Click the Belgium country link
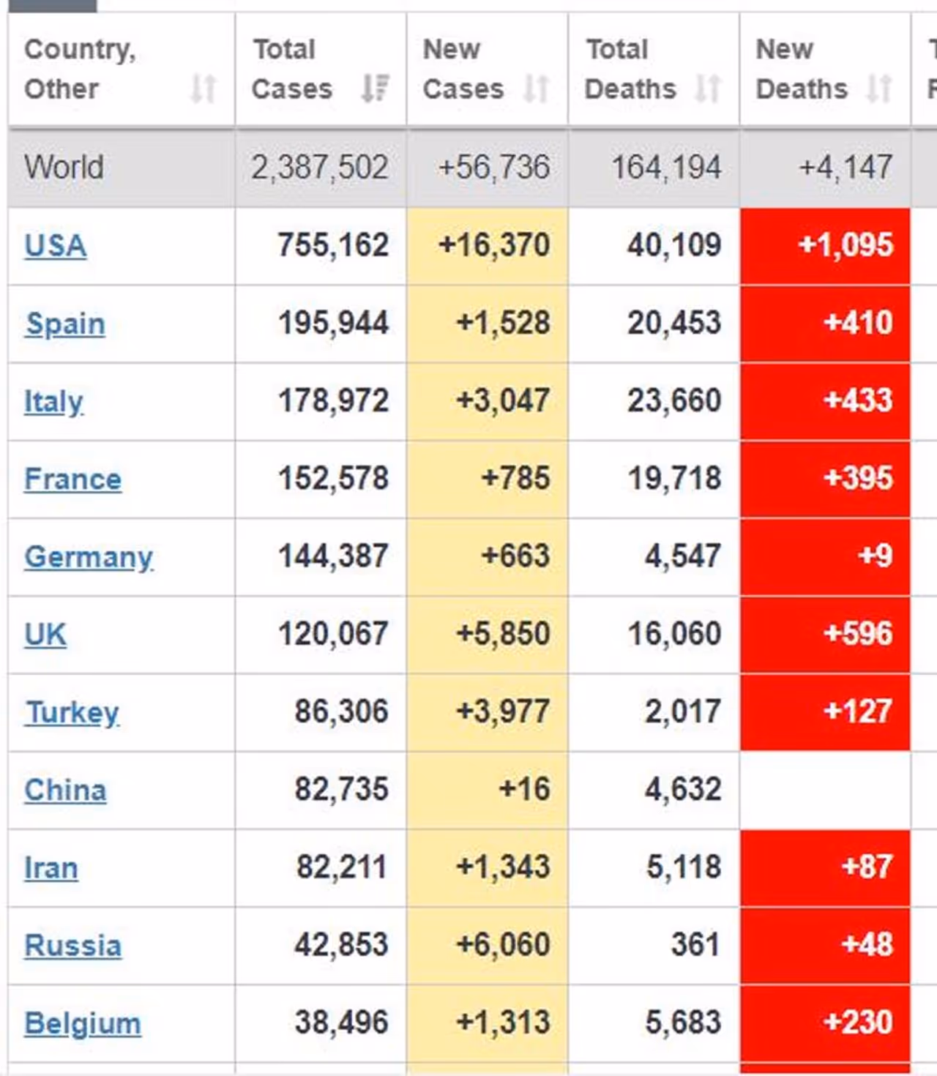 [x=83, y=1023]
